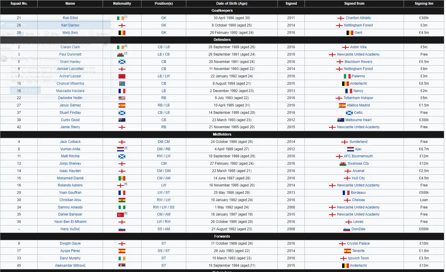Open the Crystal Palace club link
The height and width of the screenshot is (272, 446).
click(358, 243)
